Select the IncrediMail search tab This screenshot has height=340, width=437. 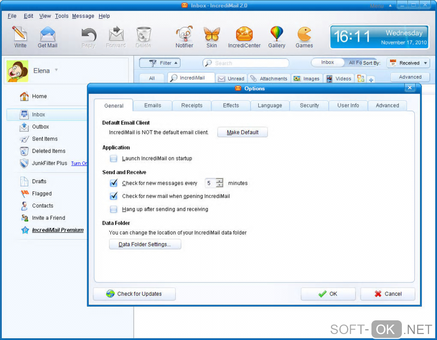pos(191,78)
